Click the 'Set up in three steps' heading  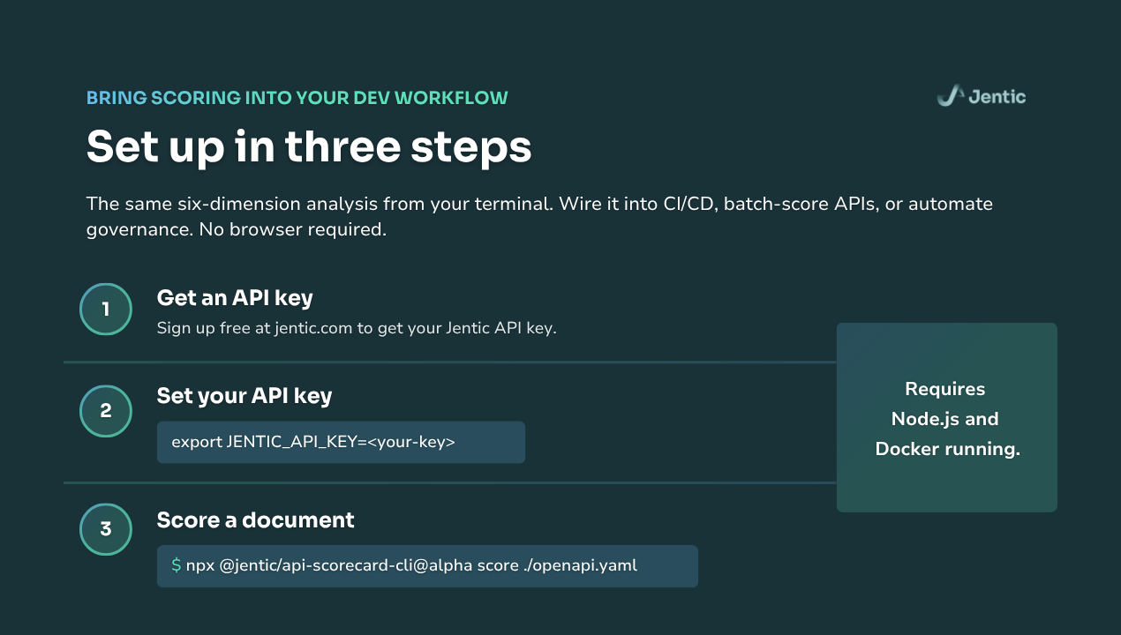(x=309, y=146)
